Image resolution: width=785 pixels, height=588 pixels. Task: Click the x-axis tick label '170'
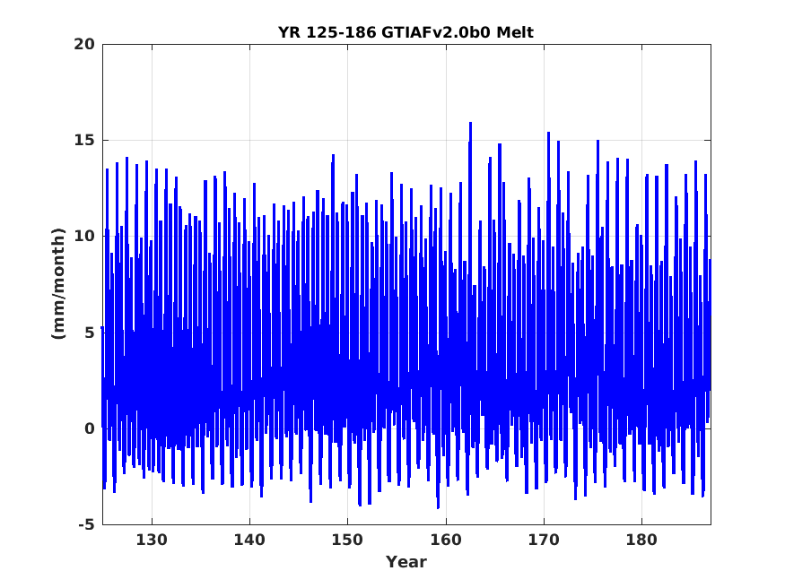544,540
